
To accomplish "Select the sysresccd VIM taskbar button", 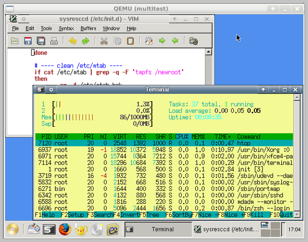I will pos(226,229).
